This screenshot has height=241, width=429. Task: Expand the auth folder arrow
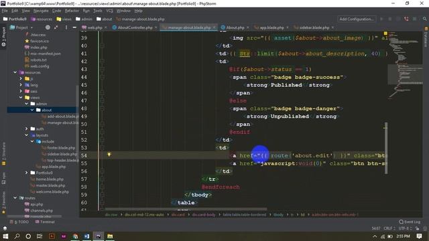tap(27, 129)
